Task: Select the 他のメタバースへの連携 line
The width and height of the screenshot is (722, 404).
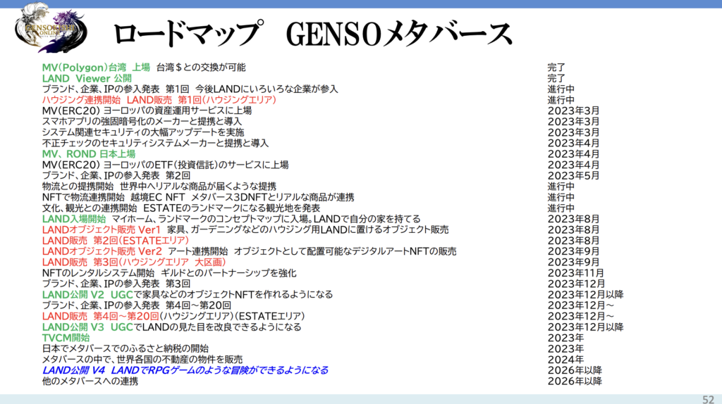Action: 90,381
